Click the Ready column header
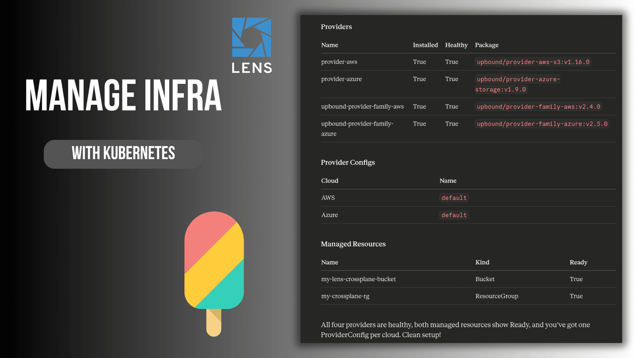 pos(578,262)
